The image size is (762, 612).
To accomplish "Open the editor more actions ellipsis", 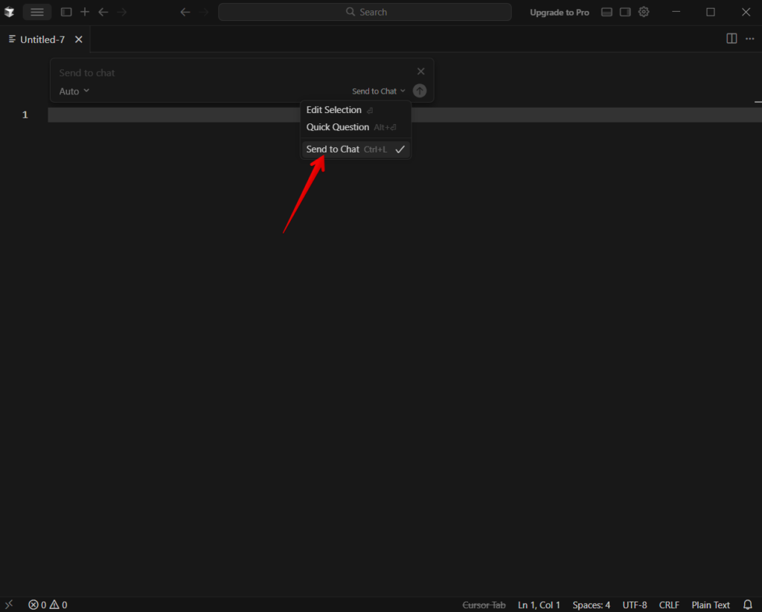I will tap(750, 39).
